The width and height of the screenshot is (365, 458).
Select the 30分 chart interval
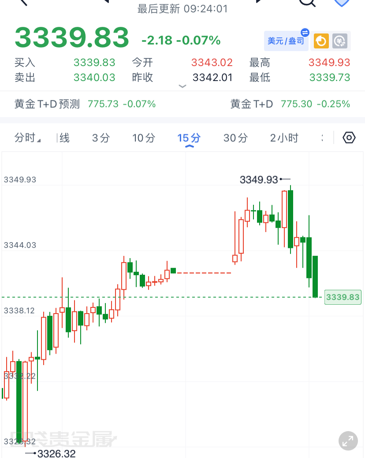(x=236, y=138)
